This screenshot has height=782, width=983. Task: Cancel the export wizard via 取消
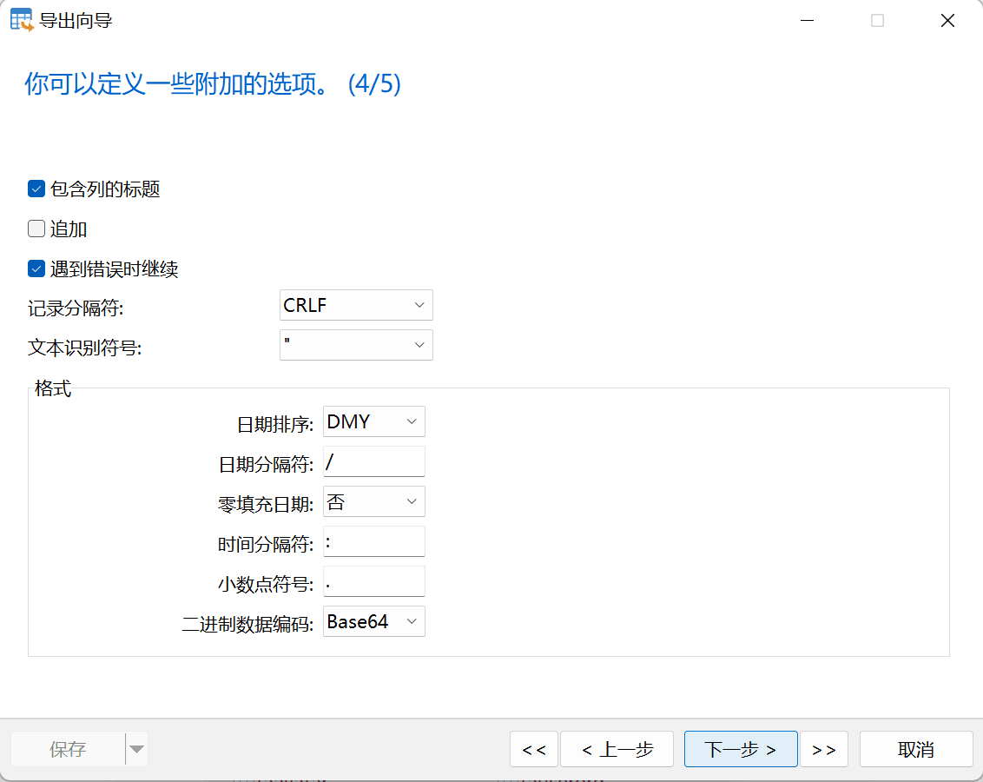(915, 749)
